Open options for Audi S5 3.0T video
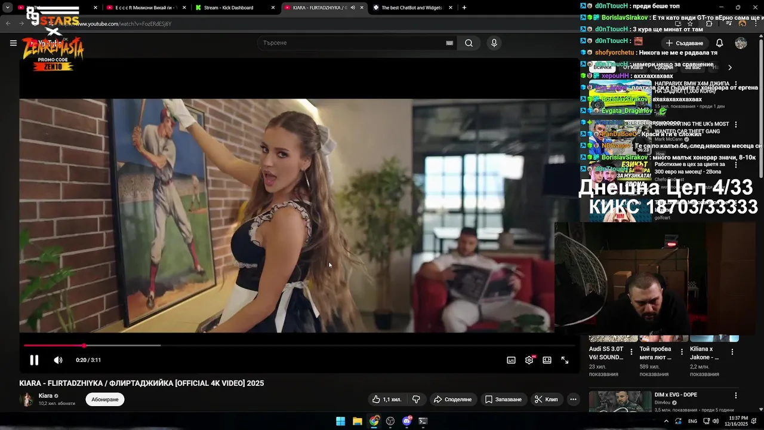Image resolution: width=764 pixels, height=430 pixels. (631, 352)
